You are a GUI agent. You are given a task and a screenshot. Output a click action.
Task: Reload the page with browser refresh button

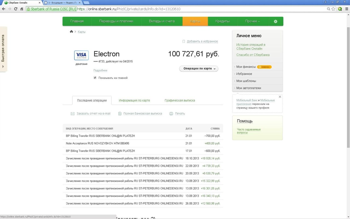click(x=16, y=9)
